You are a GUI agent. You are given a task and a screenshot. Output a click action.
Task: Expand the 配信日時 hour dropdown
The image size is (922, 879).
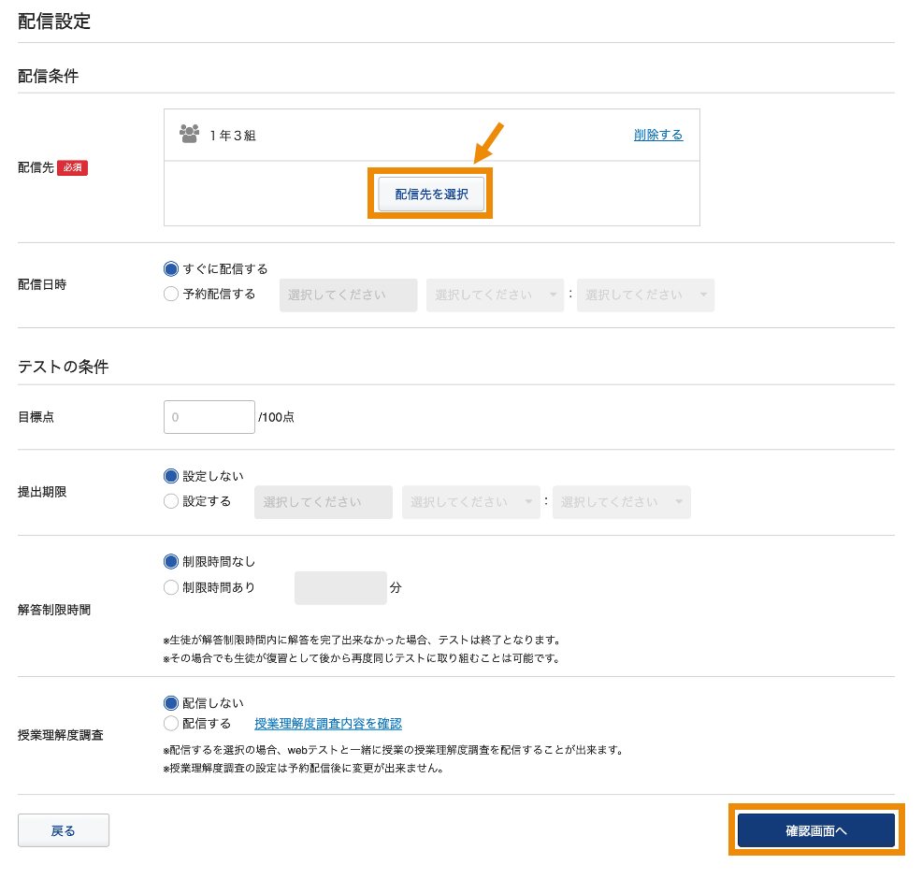coord(495,295)
